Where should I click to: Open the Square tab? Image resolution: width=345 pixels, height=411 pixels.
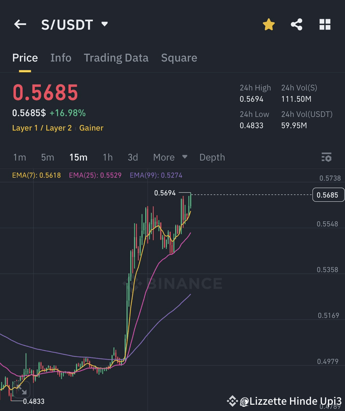179,58
